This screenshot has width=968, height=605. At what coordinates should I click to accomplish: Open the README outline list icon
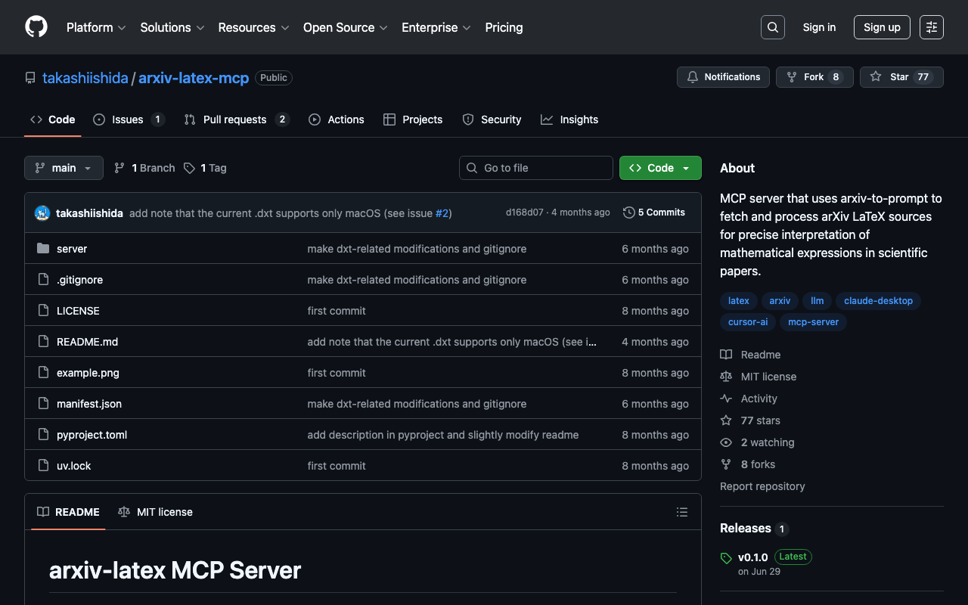click(681, 512)
